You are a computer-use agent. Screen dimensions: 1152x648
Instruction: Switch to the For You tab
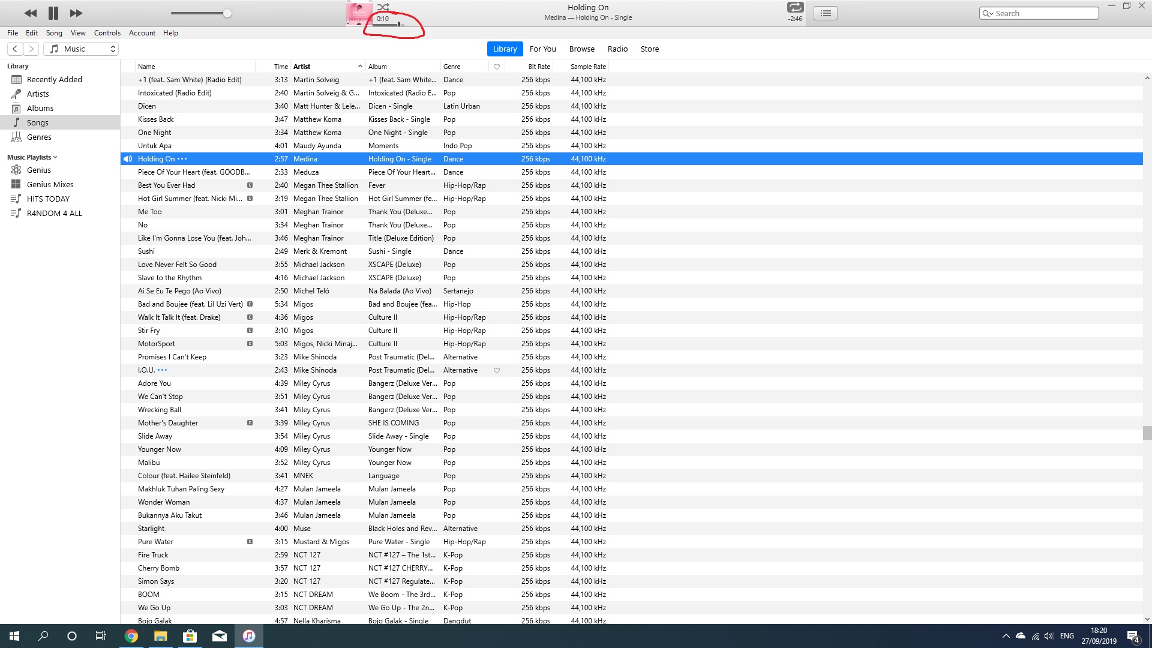(542, 49)
